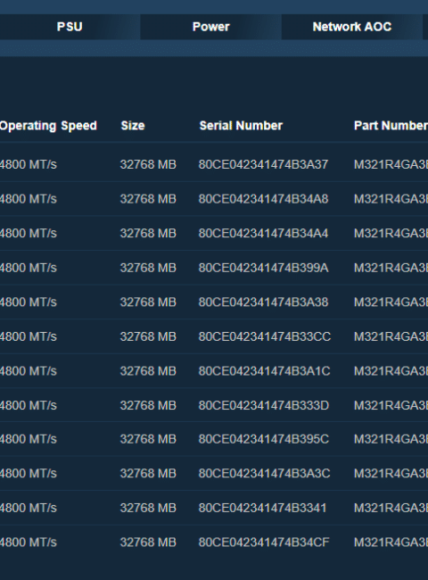Click serial number 80CE042341474B3341
Viewport: 428px width, 580px height.
pos(262,508)
